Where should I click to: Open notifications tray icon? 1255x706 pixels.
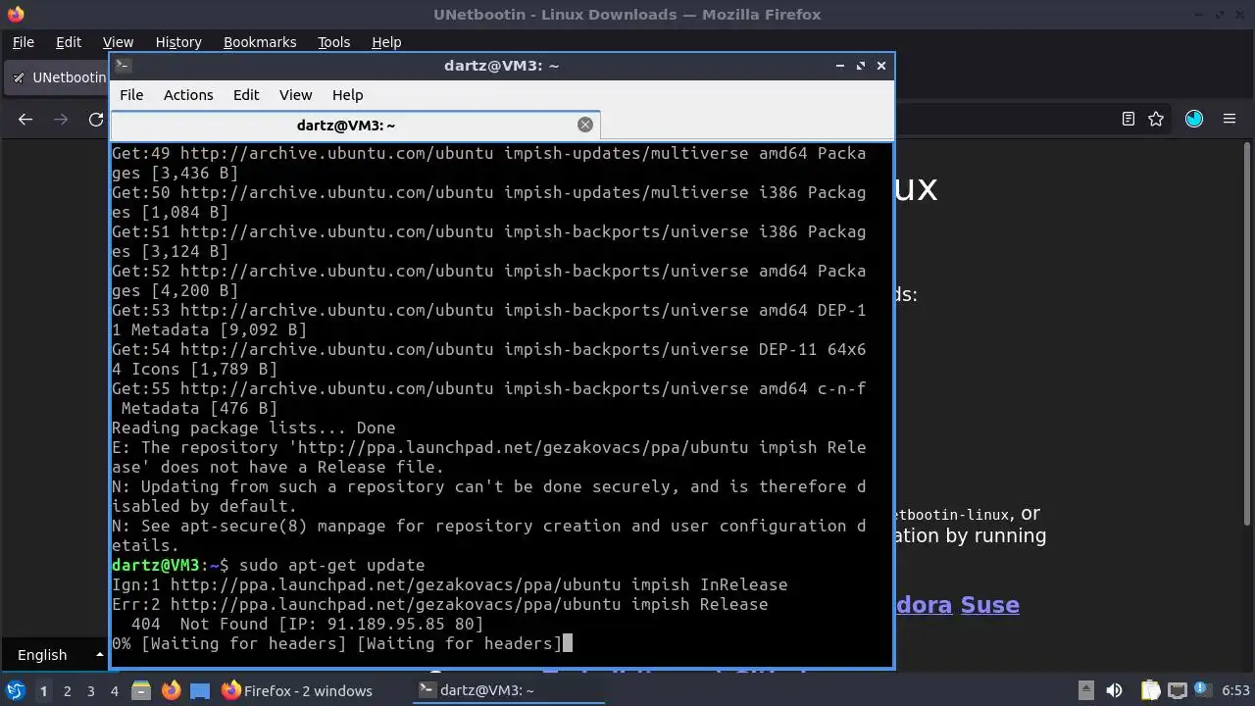[x=1201, y=690]
